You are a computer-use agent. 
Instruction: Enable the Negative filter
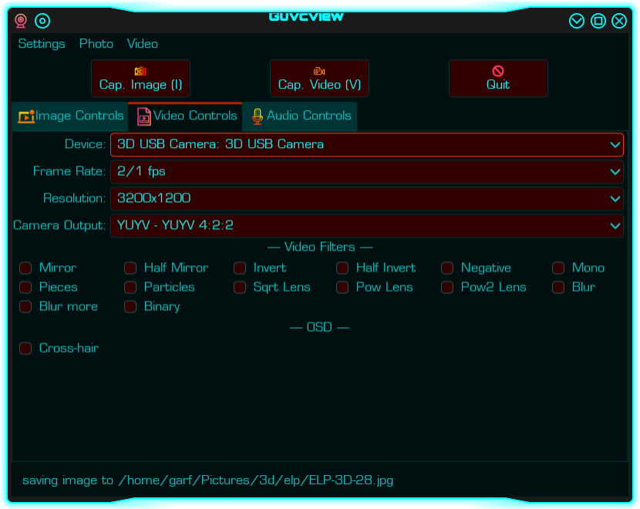[447, 268]
